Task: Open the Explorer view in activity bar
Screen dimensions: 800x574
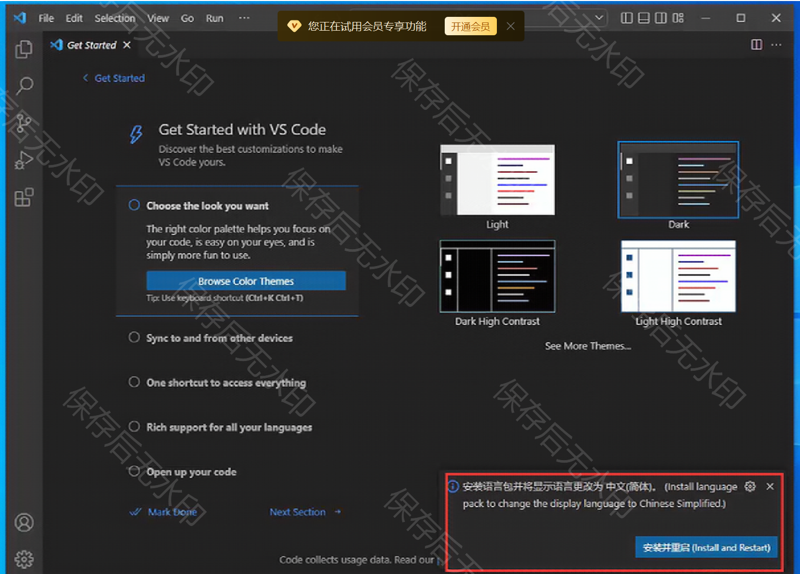Action: click(24, 50)
